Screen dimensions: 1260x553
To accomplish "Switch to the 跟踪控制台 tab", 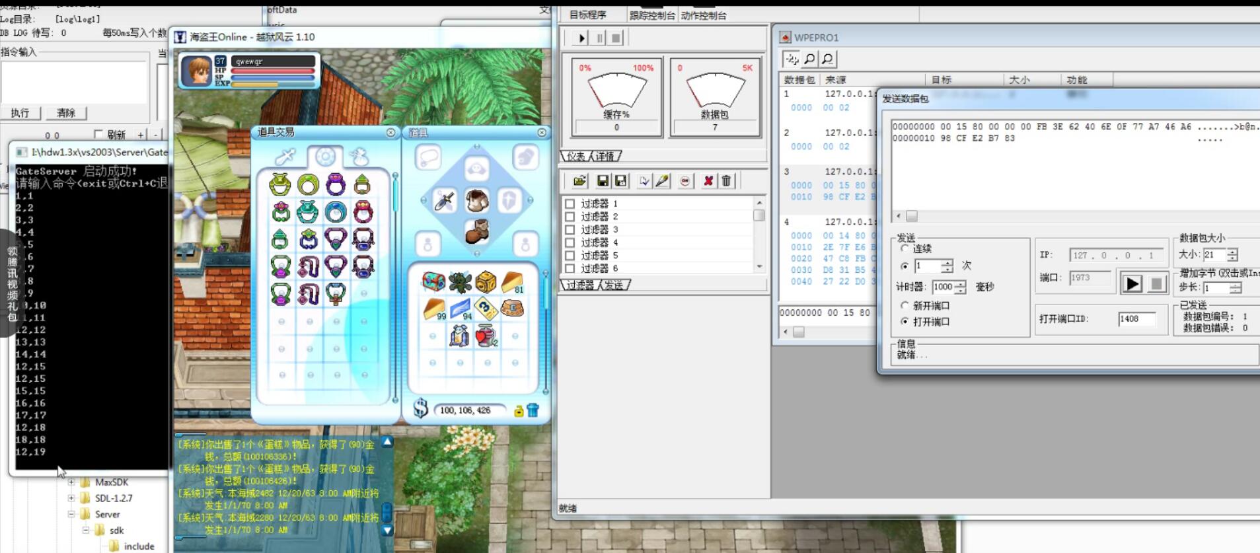I will [x=652, y=15].
